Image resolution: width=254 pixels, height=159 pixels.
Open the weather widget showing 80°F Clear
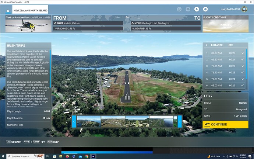[x=214, y=156]
